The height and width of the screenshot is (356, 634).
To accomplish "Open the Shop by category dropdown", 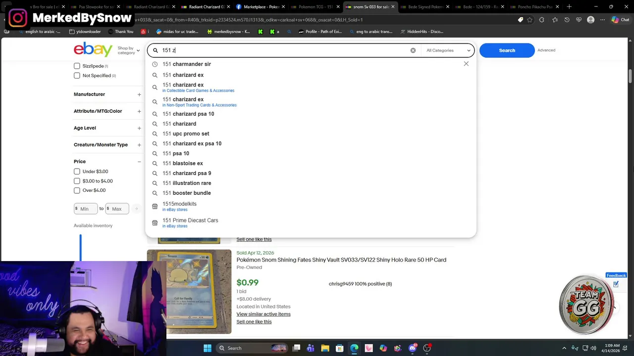I will (x=128, y=50).
